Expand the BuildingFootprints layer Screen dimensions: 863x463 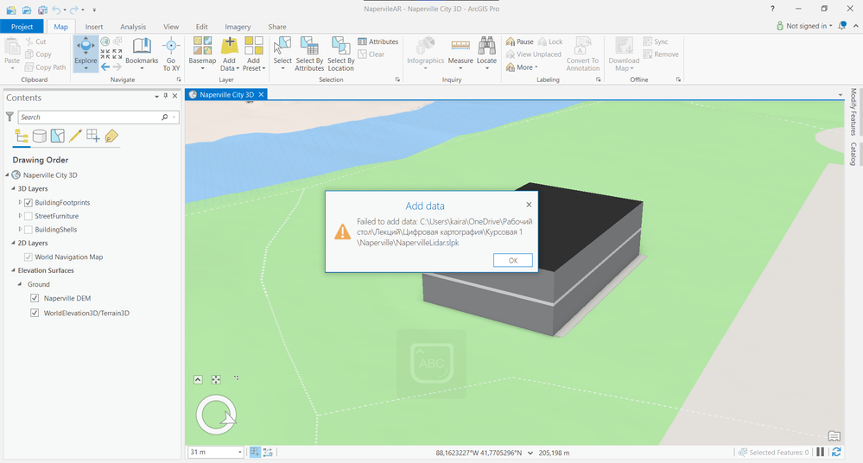tap(21, 203)
